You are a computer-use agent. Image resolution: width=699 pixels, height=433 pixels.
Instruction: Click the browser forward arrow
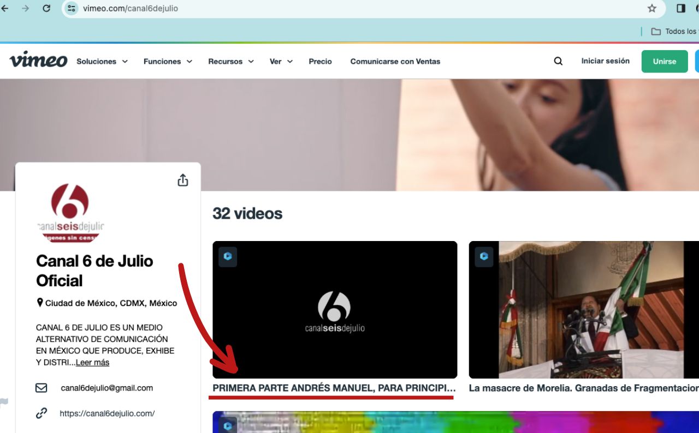25,8
